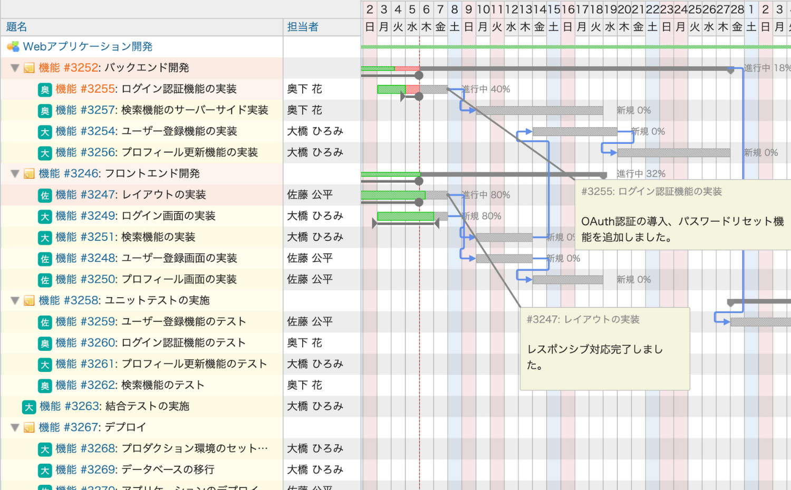Click the green progress bar of #3249
Image resolution: width=791 pixels, height=490 pixels.
click(406, 216)
